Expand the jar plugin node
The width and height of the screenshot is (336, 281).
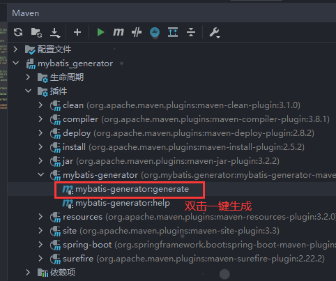tap(40, 161)
